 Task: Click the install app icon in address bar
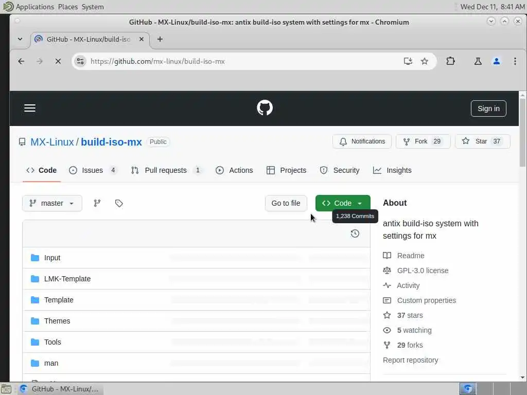[408, 61]
